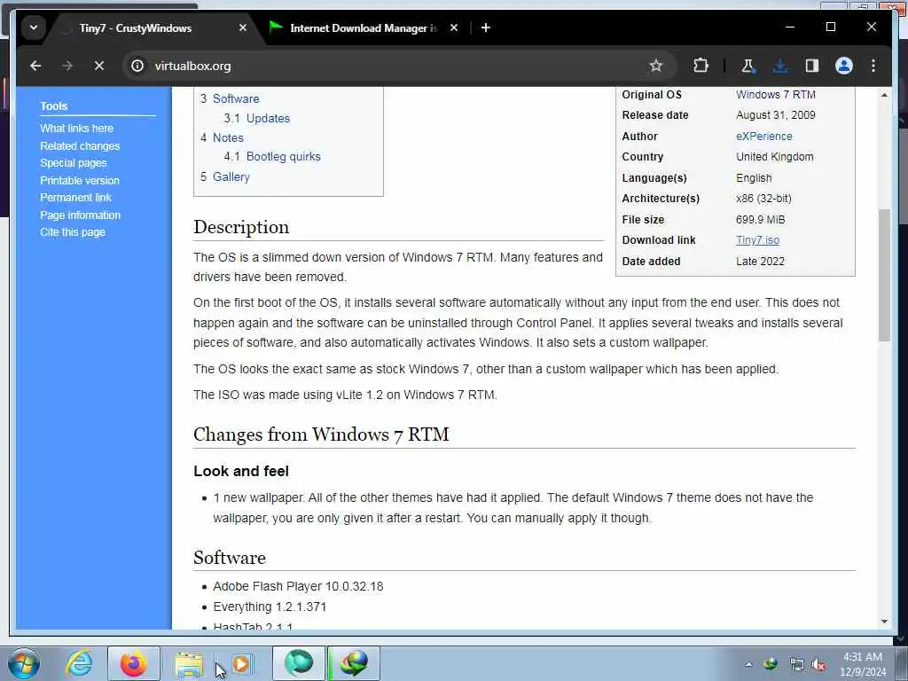
Task: Expand the tab search dropdown arrow
Action: [x=34, y=27]
